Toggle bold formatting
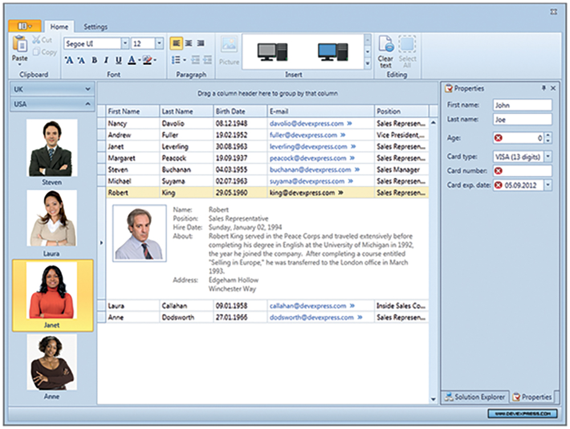 tap(94, 60)
